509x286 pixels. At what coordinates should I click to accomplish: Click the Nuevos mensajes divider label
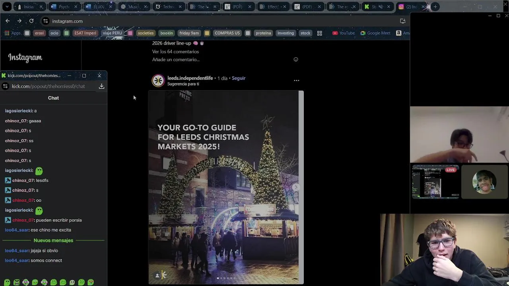[53, 240]
